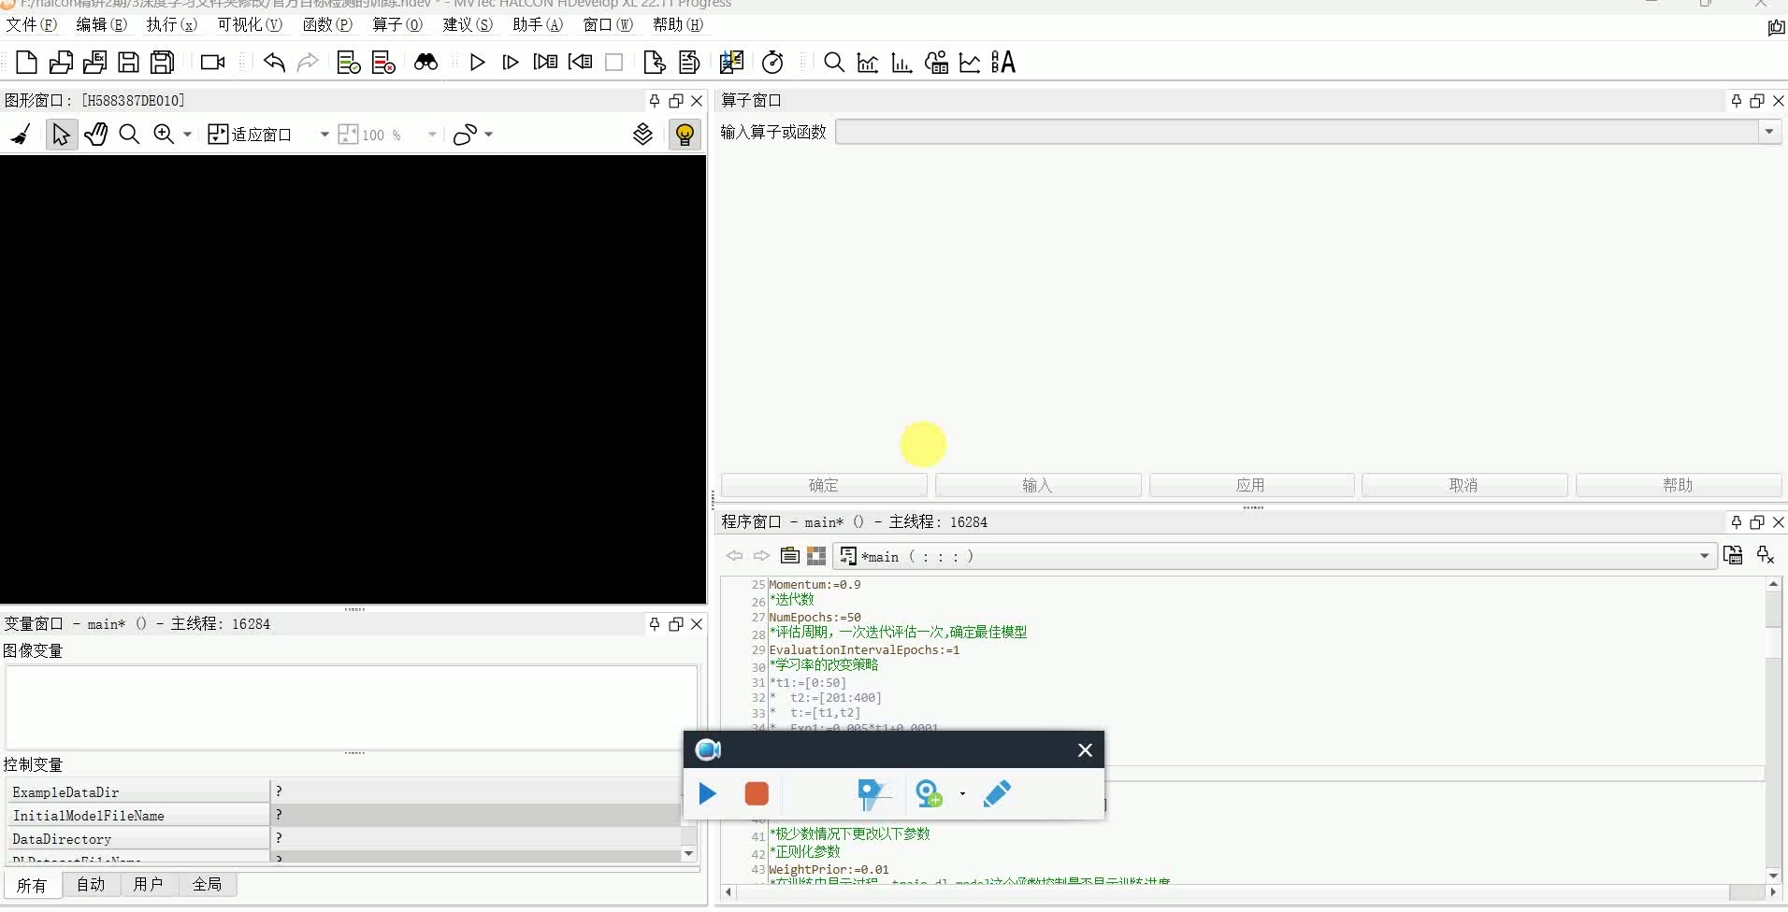Run the program with the Run icon
Screen dimensions: 1788x912
click(477, 62)
